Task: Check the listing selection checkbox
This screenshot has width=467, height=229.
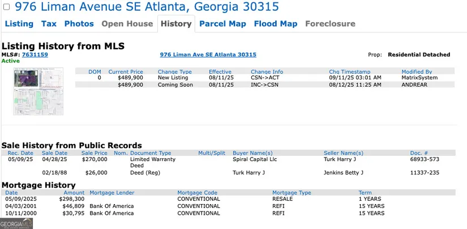Action: click(x=7, y=7)
